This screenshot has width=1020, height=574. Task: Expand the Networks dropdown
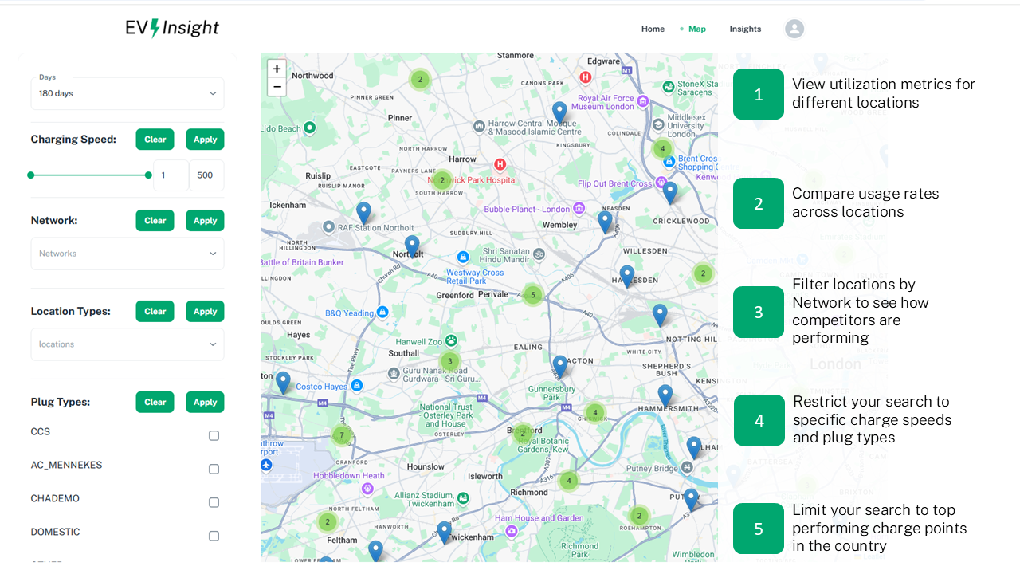[127, 254]
